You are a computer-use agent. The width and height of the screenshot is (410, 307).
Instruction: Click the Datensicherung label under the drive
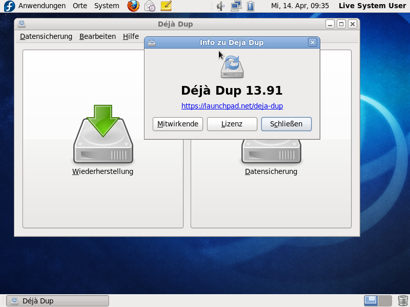click(271, 171)
